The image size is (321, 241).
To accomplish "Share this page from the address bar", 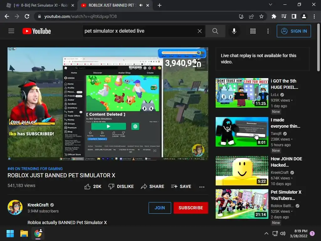I will [251, 16].
